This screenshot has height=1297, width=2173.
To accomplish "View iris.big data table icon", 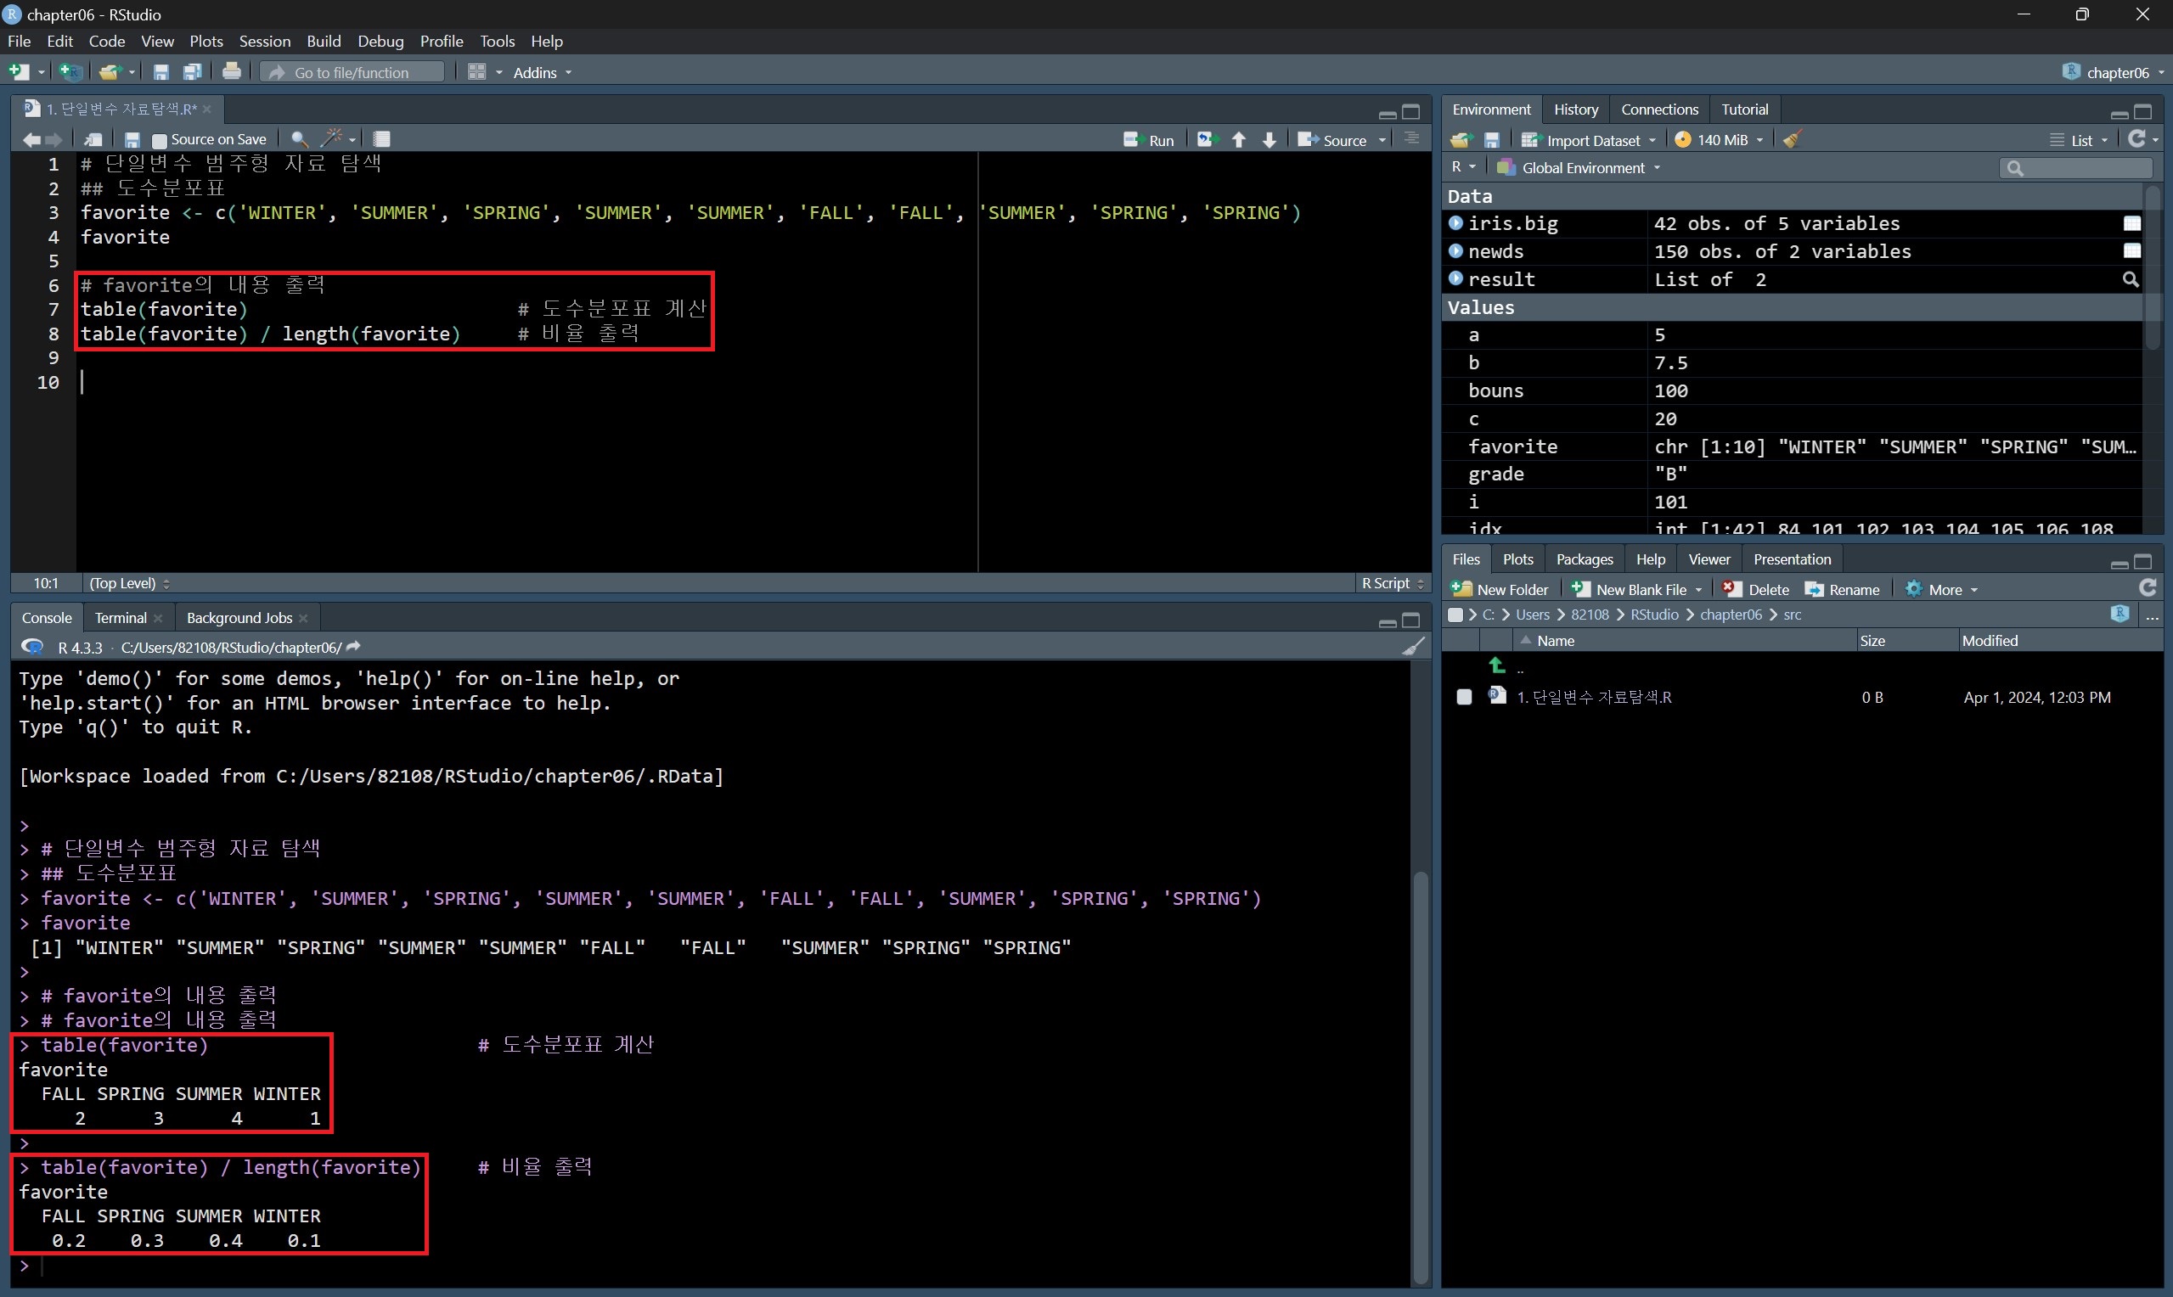I will 2132,224.
